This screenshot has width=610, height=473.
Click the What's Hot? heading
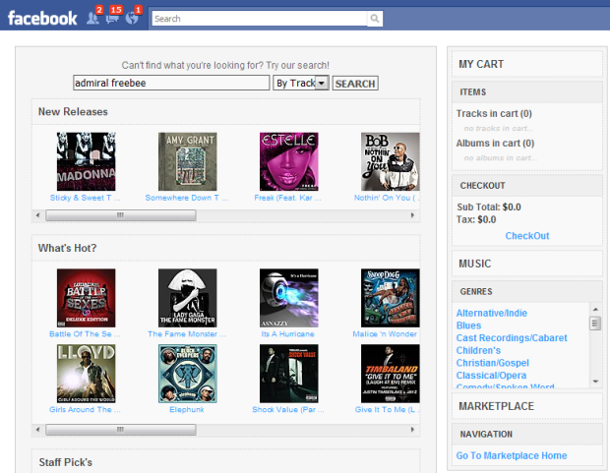click(67, 248)
